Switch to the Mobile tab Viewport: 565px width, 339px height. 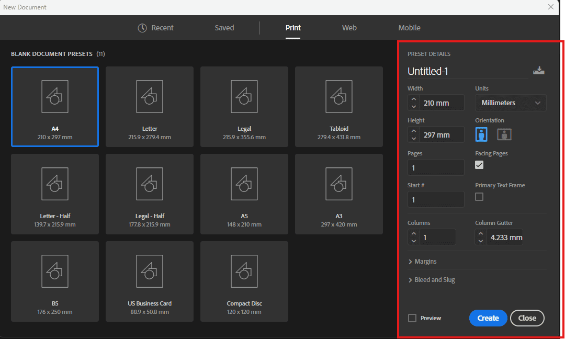[x=409, y=28]
